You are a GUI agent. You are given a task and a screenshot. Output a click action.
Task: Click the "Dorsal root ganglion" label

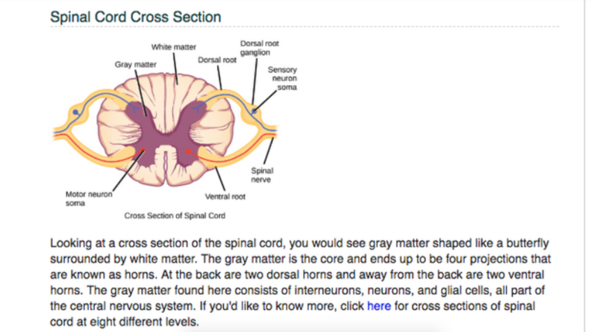[x=260, y=48]
